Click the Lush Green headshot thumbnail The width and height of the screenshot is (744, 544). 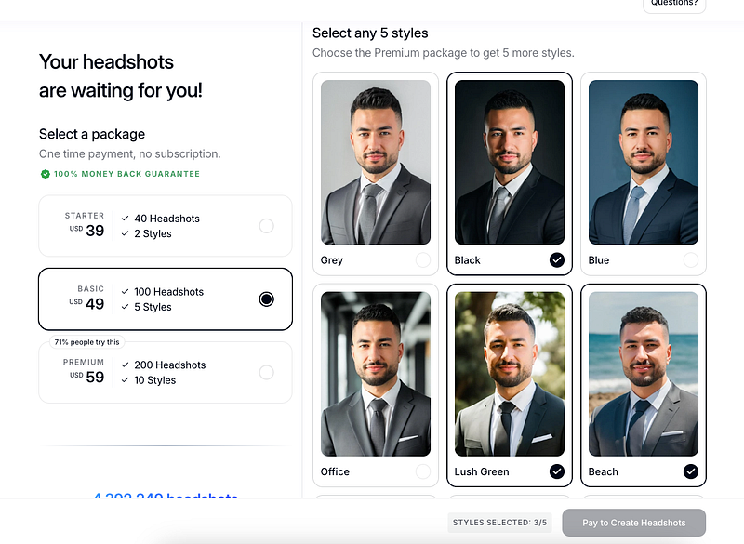point(510,374)
